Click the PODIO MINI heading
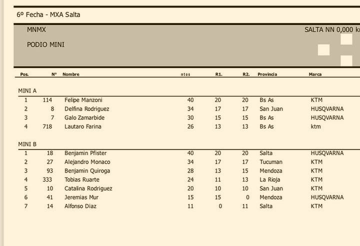The image size is (360, 246). [45, 44]
